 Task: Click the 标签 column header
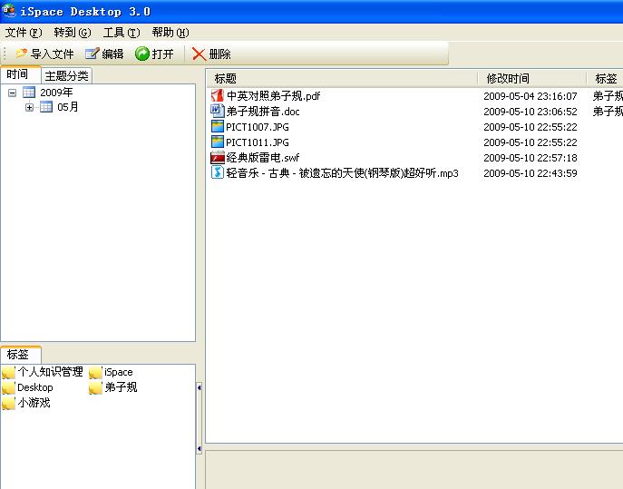pyautogui.click(x=605, y=78)
